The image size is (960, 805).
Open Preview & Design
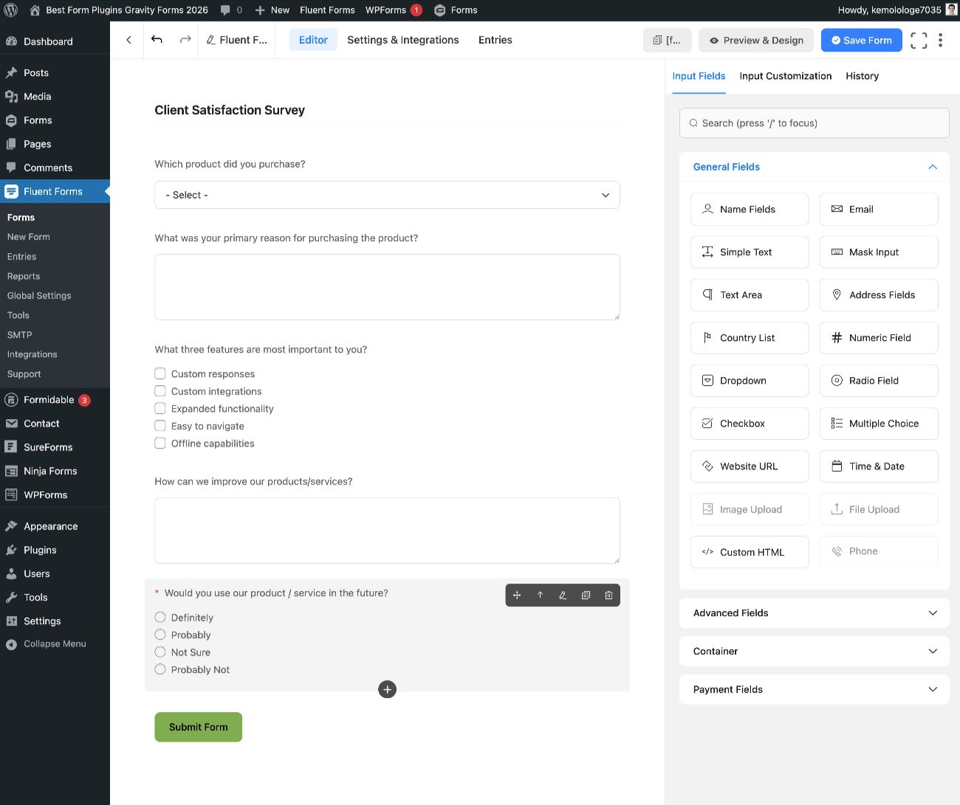tap(755, 40)
